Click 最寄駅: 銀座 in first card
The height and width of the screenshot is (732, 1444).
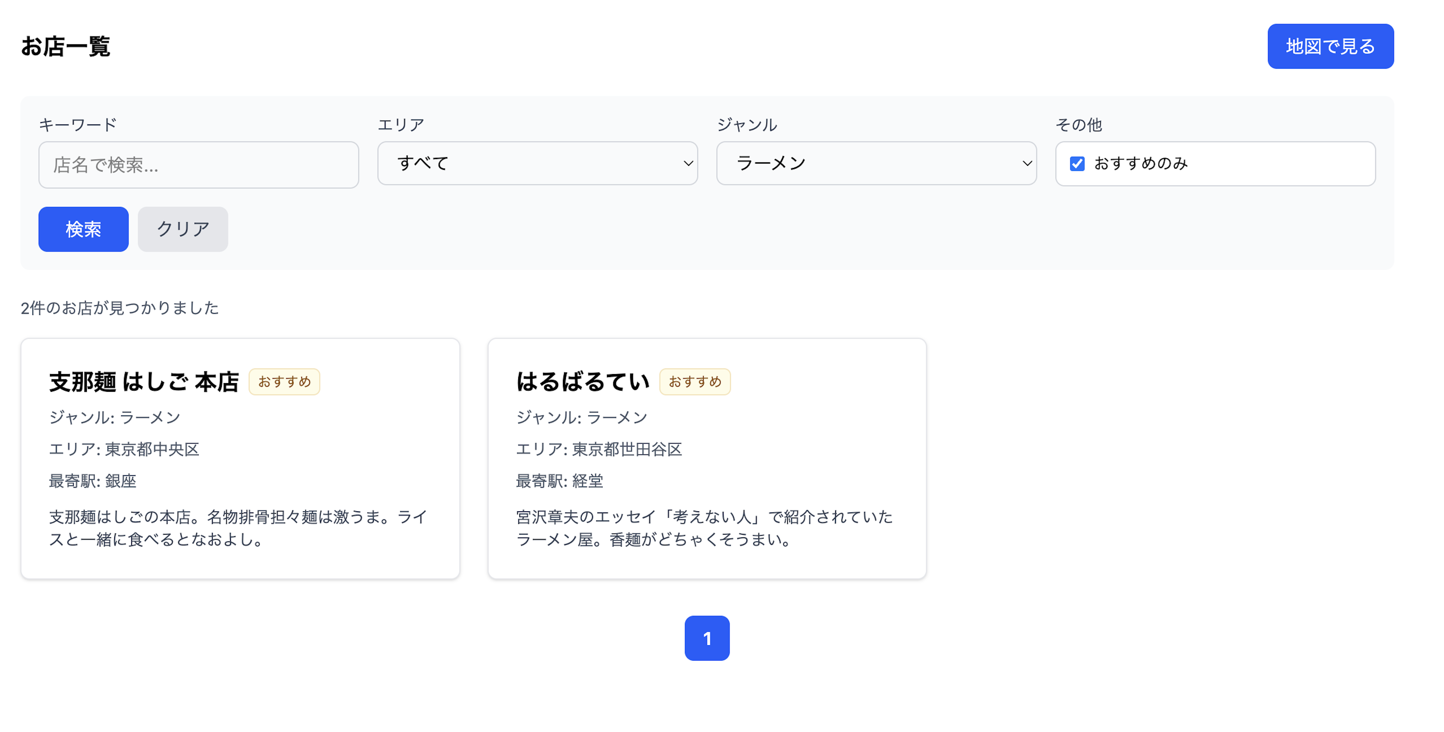[x=93, y=481]
